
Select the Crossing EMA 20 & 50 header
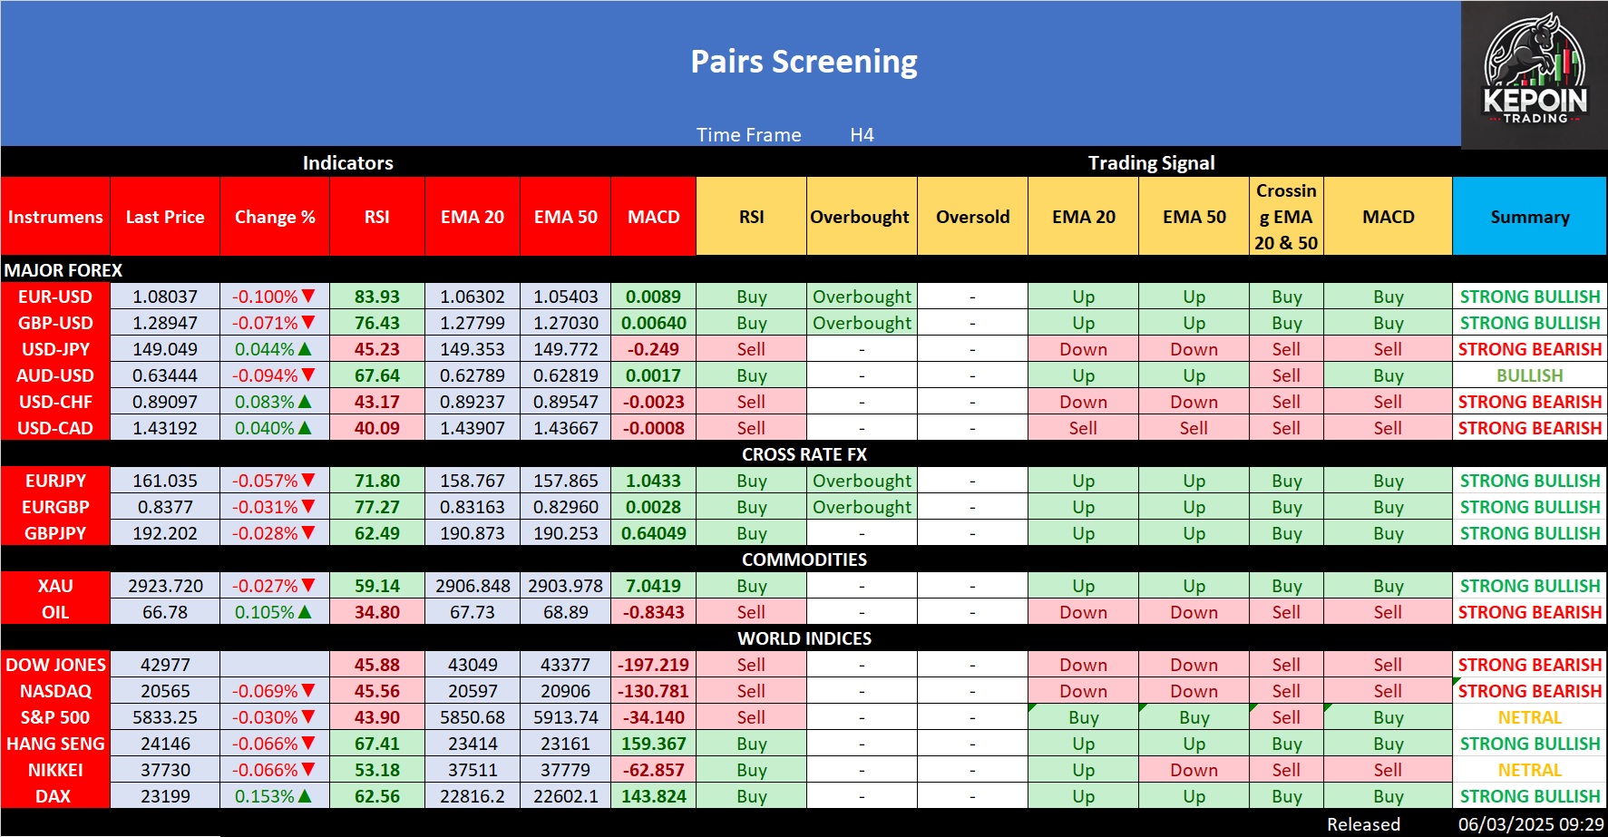tap(1286, 217)
